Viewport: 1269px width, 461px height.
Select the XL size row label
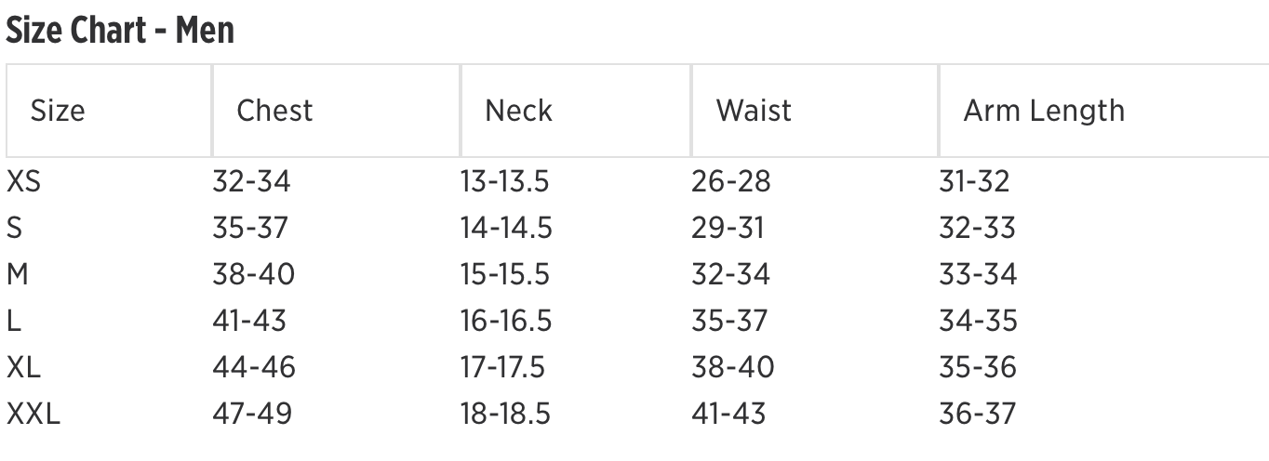point(24,367)
